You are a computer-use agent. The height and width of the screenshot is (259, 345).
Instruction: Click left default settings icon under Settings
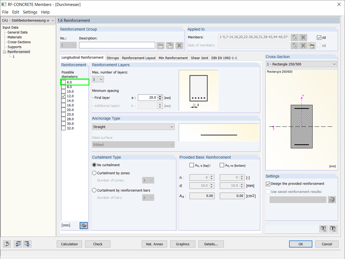point(323,229)
